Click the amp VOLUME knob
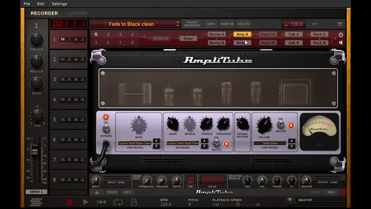This screenshot has width=371, height=209. [x=264, y=125]
